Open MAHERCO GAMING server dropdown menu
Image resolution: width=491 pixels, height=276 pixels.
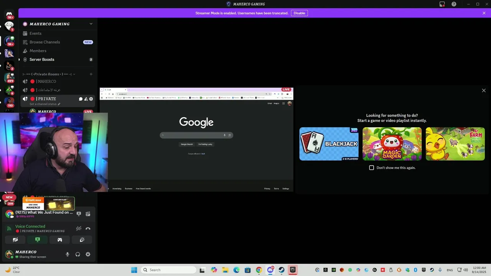click(x=91, y=24)
